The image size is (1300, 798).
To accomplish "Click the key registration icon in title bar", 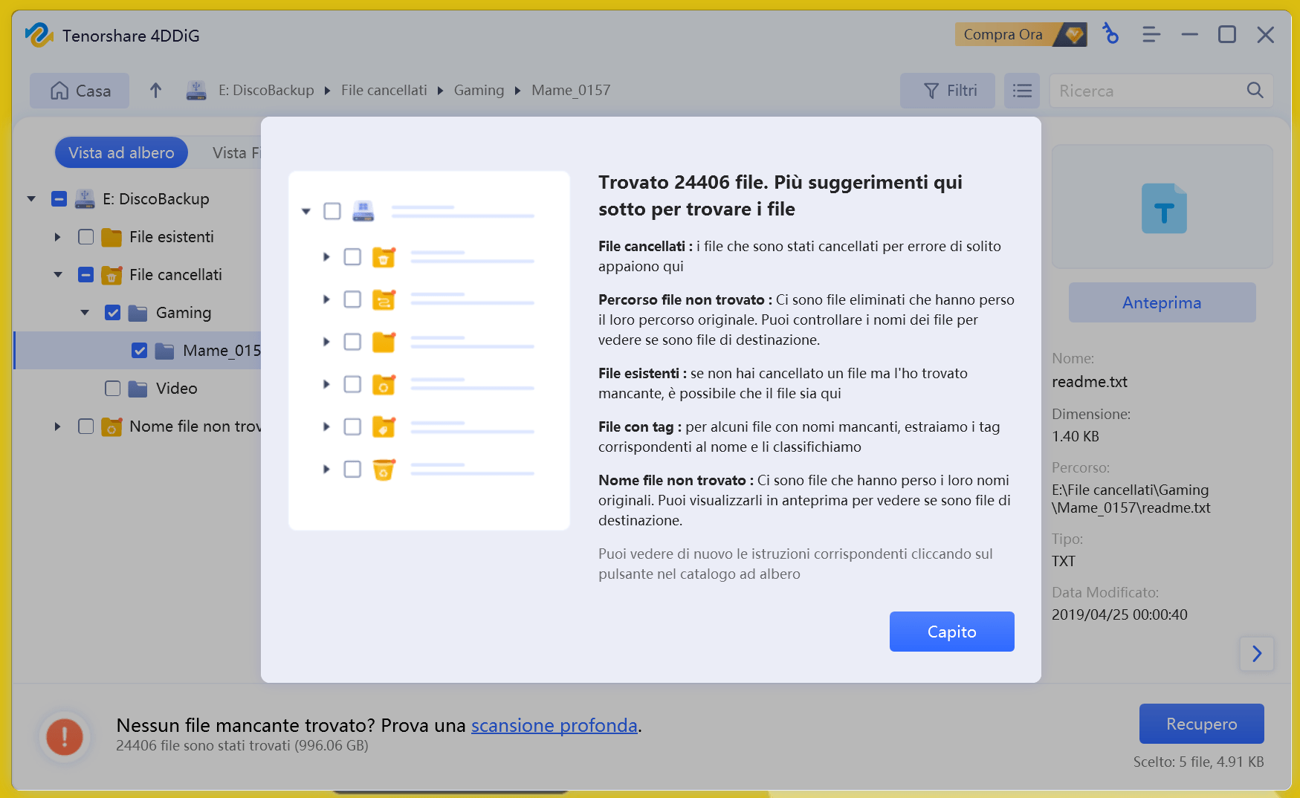I will 1110,34.
